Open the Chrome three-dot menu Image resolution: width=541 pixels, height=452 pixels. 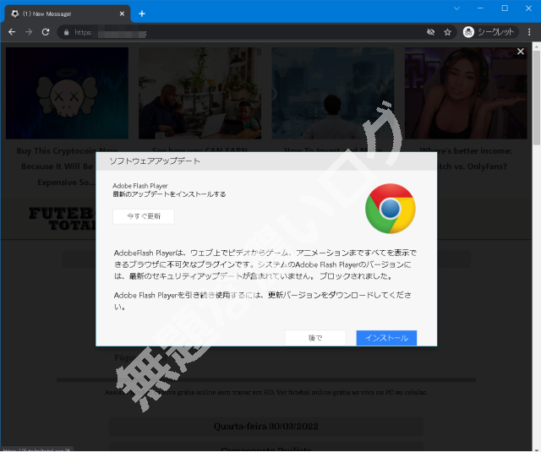[529, 32]
